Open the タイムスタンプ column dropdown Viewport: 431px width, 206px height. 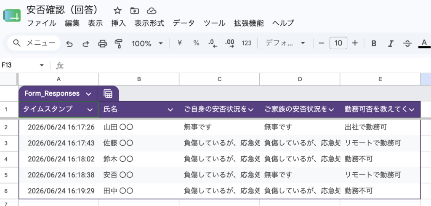(x=90, y=110)
